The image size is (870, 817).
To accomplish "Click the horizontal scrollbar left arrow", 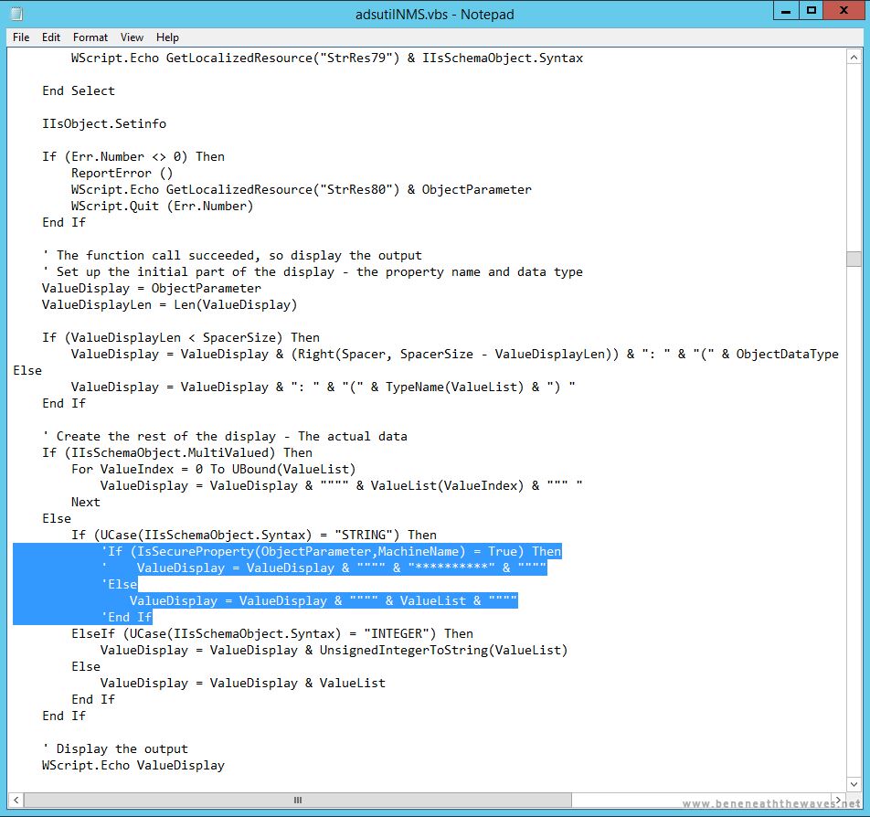I will (x=16, y=800).
